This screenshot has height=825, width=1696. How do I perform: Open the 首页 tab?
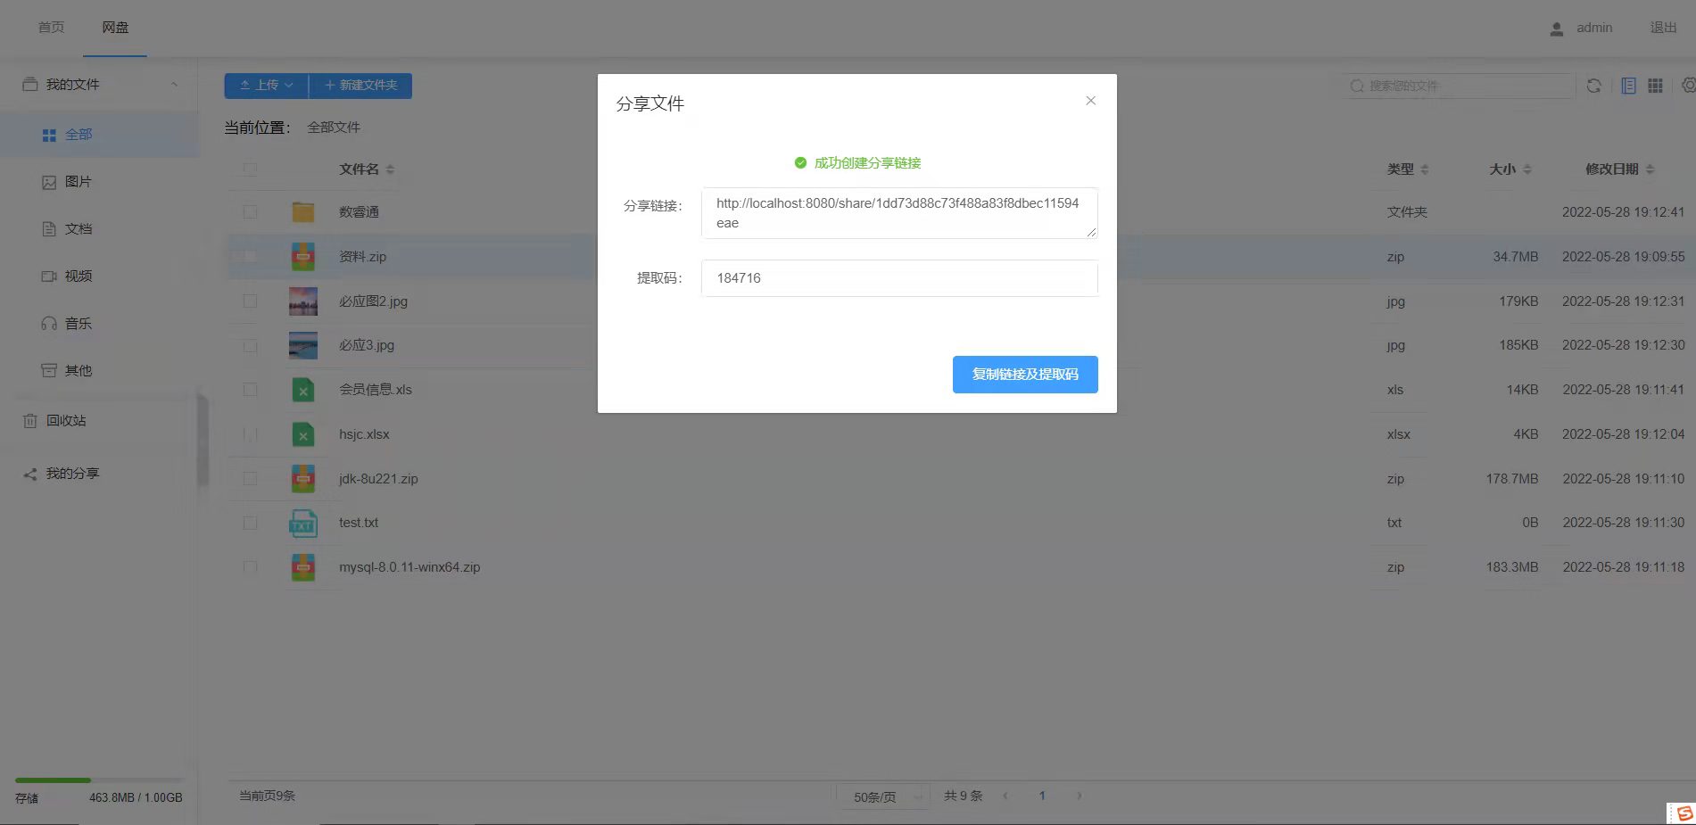click(51, 28)
